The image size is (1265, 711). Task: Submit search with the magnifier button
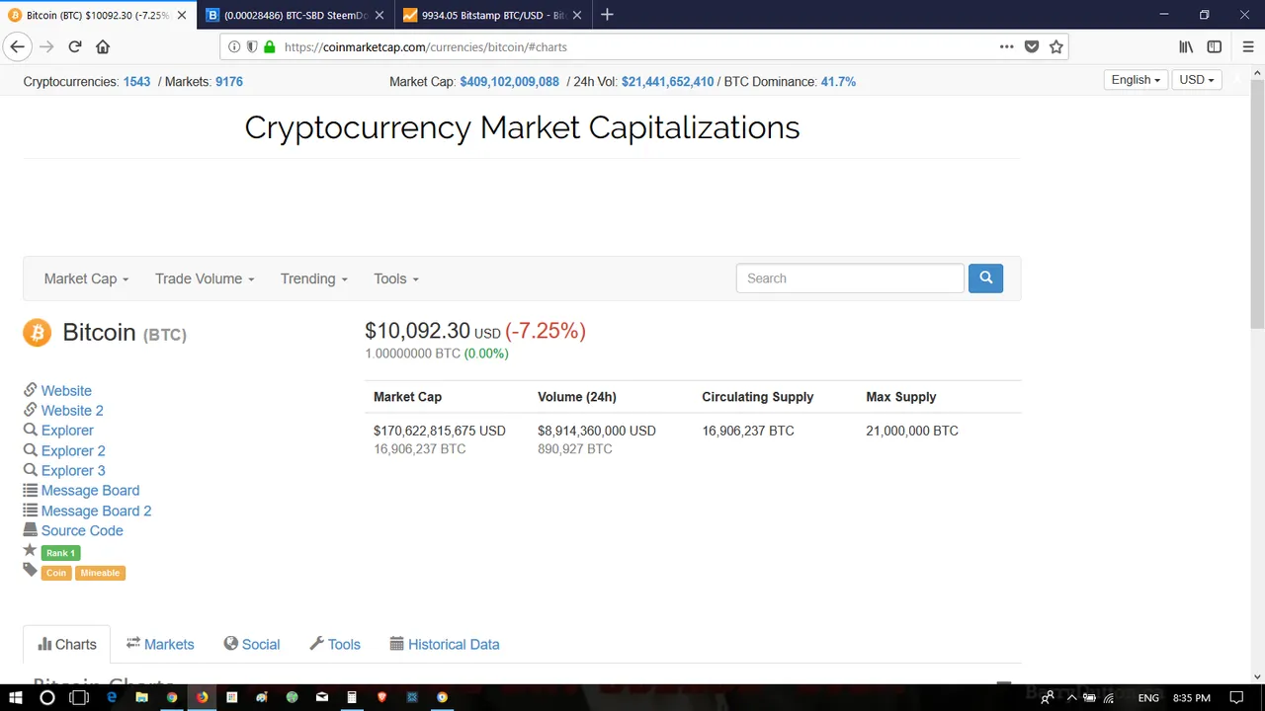[985, 278]
